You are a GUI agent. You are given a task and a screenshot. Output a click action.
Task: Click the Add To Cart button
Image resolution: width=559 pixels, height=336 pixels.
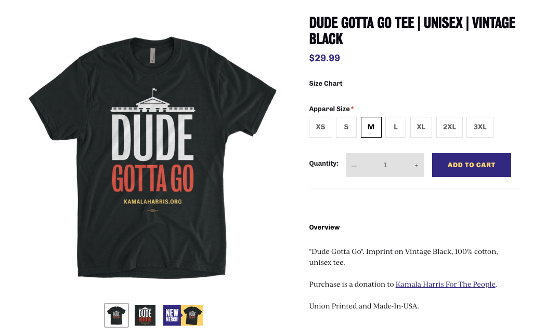(x=471, y=165)
